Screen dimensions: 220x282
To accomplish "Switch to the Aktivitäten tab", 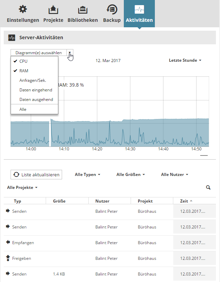I will (139, 14).
